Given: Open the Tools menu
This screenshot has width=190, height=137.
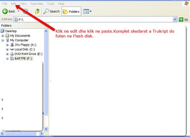Looking at the screenshot, I should point(51,4).
